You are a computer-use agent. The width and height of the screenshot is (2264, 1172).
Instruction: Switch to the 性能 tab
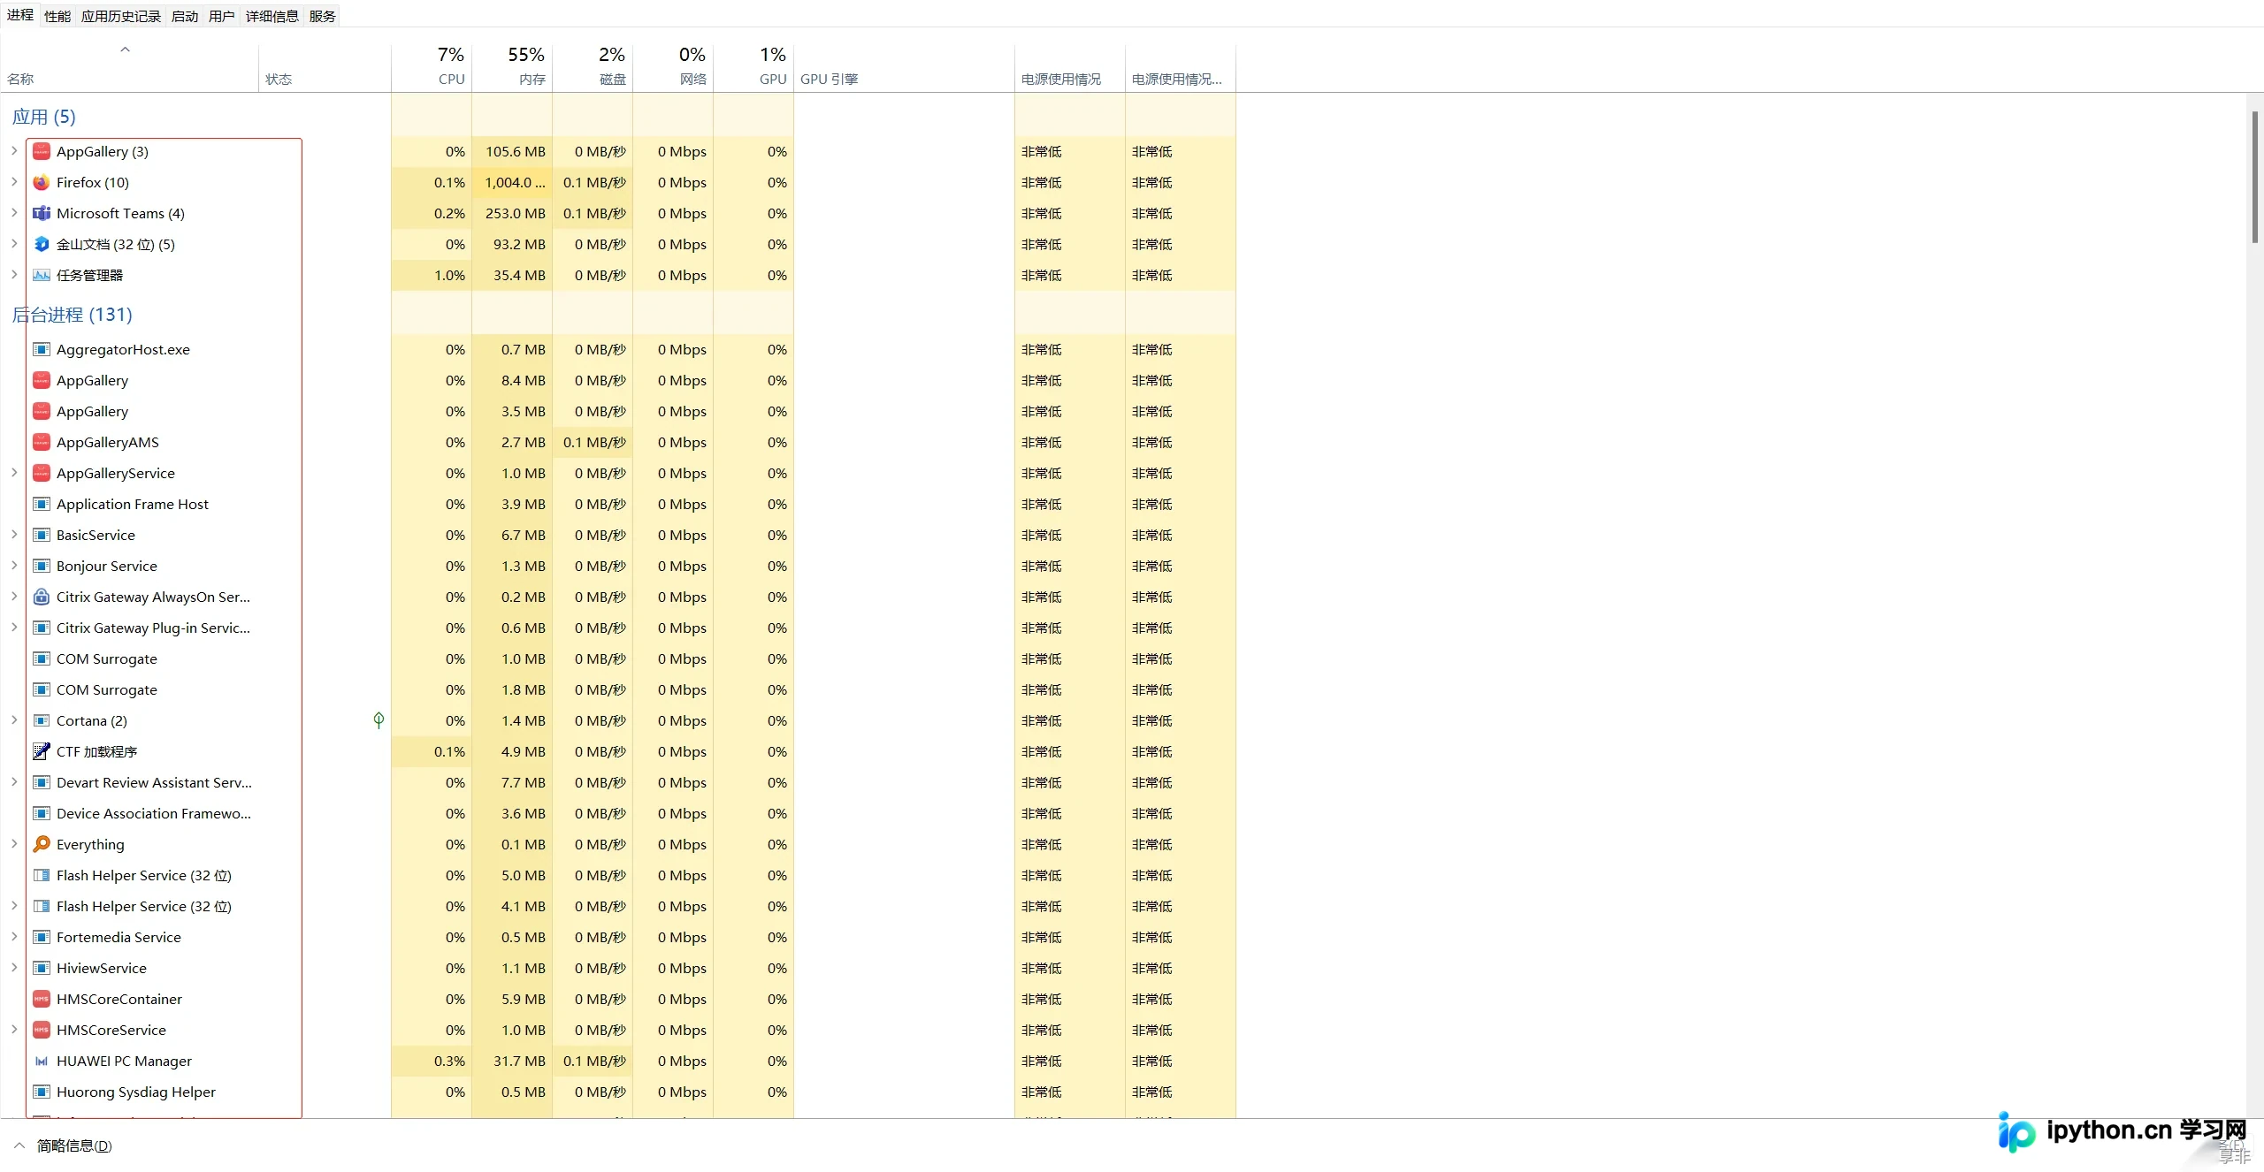point(57,17)
